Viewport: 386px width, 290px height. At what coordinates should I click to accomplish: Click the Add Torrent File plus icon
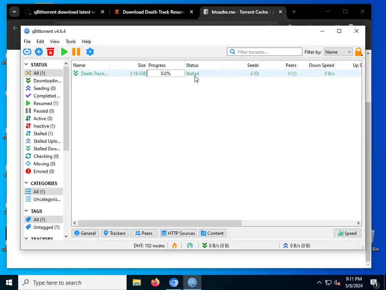point(39,52)
